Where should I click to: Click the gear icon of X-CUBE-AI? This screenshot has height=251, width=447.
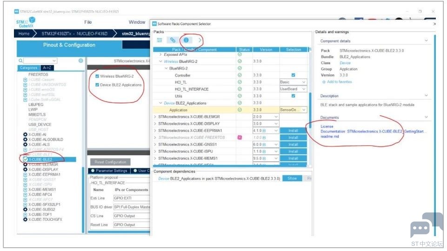coord(25,134)
